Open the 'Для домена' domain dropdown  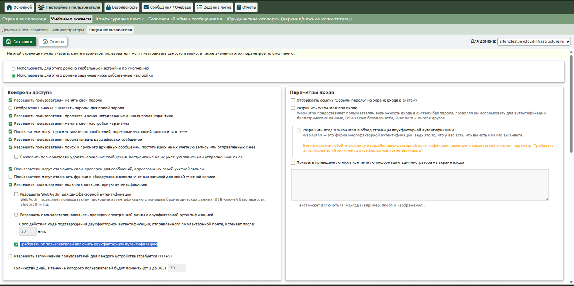click(x=534, y=41)
